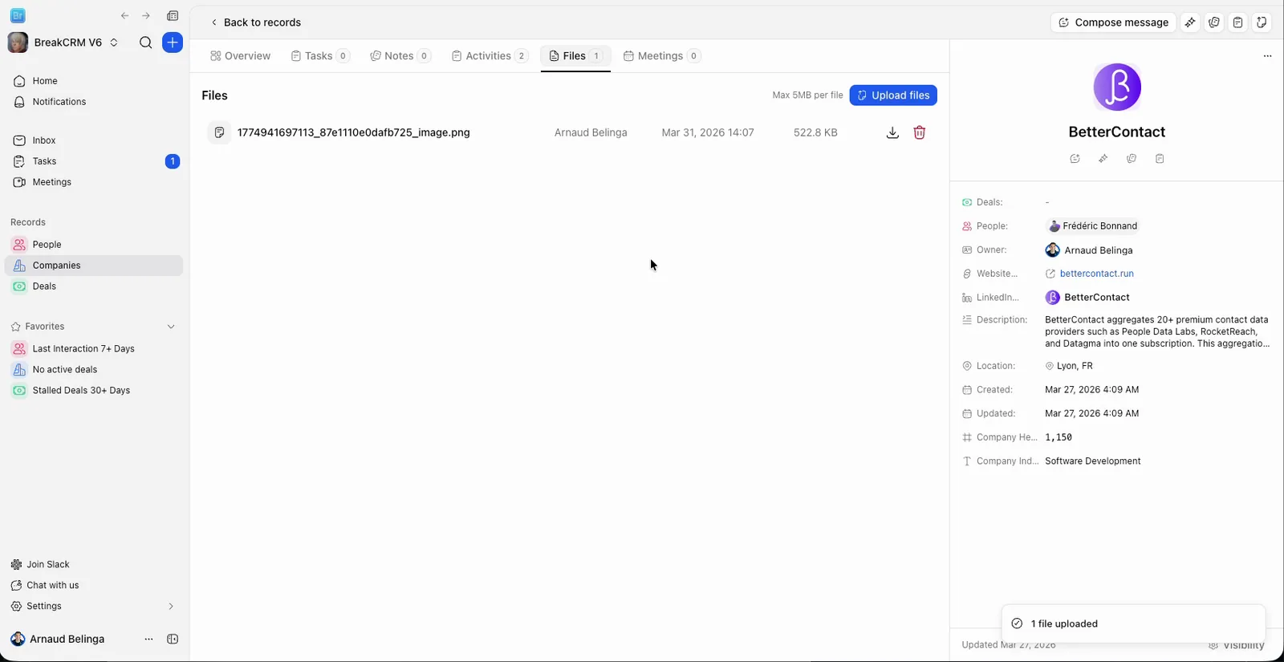The width and height of the screenshot is (1284, 662).
Task: Delete the uploaded image.png file
Action: click(920, 132)
